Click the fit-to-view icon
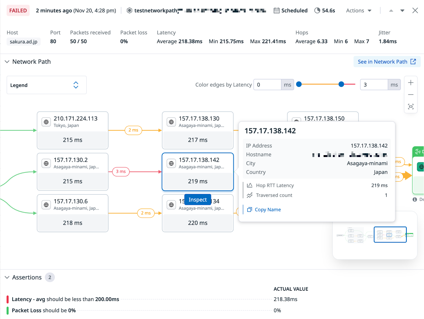Screen dimensions: 424x319 tap(410, 107)
